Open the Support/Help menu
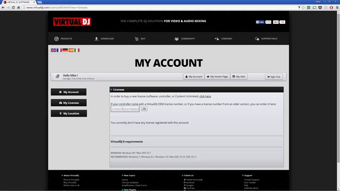The height and width of the screenshot is (191, 340). (266, 39)
